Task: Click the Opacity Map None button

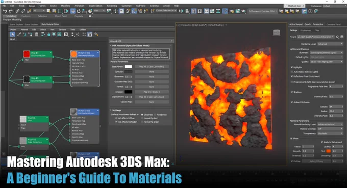Action: pos(152,102)
